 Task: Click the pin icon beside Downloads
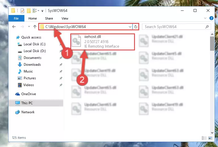tap(61, 65)
